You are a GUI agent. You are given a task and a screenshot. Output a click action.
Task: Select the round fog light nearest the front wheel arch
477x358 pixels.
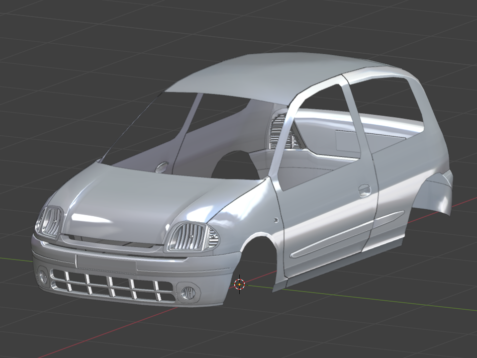click(x=187, y=293)
